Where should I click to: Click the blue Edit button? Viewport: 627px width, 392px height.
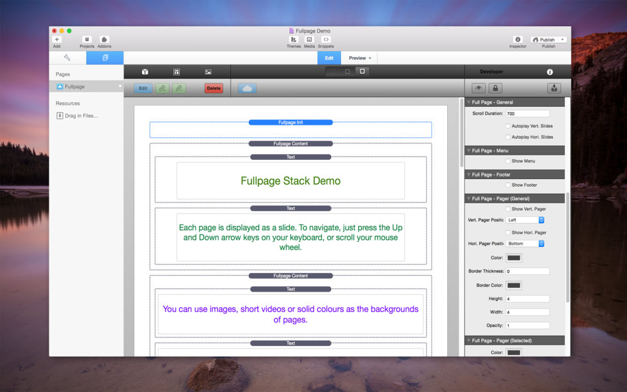(x=143, y=88)
